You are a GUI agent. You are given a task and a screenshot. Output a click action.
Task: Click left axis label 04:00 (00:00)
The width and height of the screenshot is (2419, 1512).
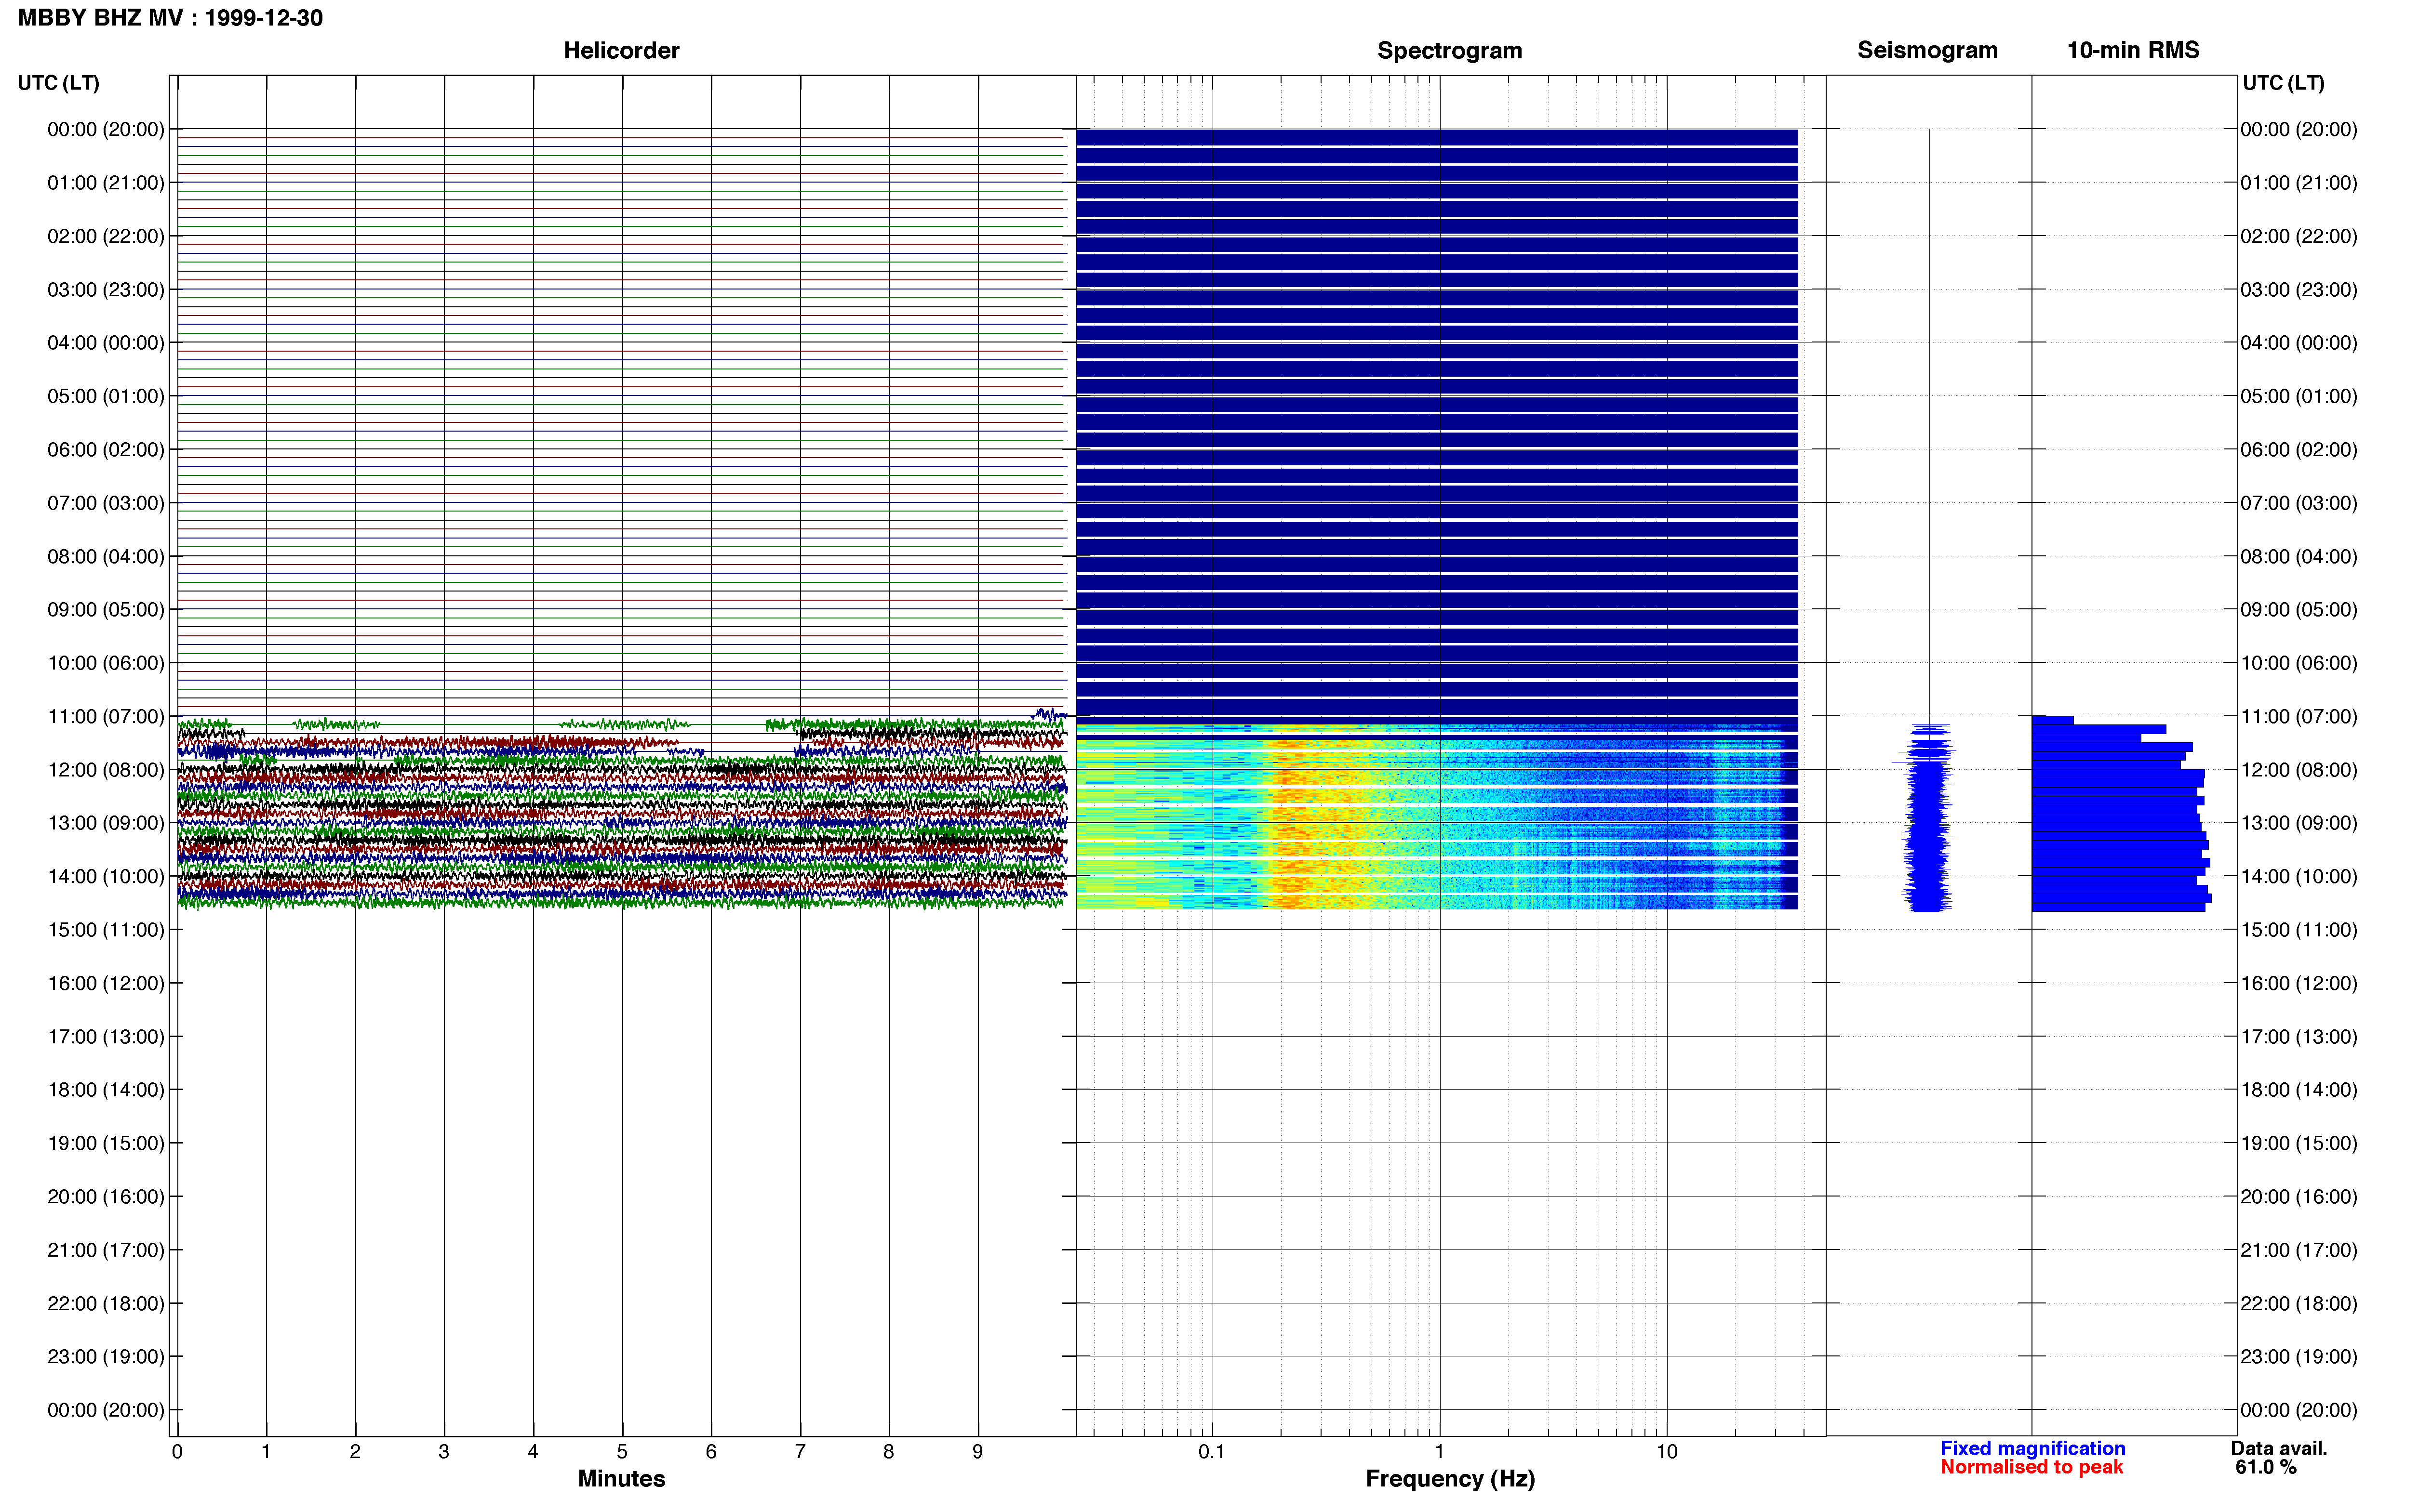[106, 343]
